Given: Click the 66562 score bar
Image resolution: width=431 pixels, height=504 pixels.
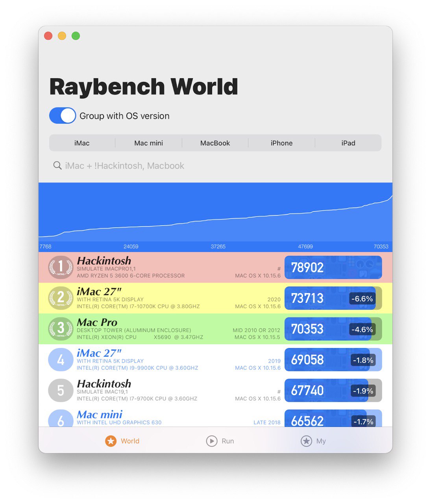Looking at the screenshot, I should tap(333, 418).
